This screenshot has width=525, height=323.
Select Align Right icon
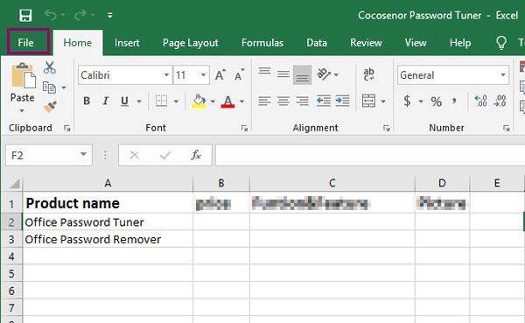click(302, 101)
